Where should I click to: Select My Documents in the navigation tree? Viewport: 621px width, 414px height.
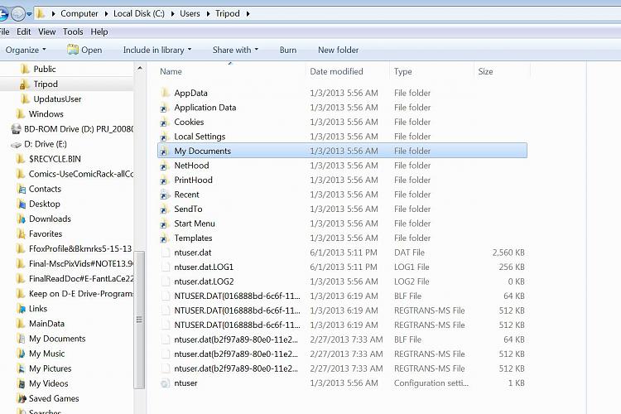[57, 339]
